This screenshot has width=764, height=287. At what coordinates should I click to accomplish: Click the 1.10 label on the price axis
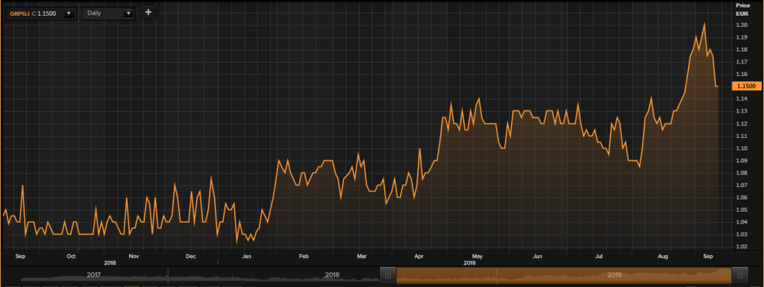click(742, 148)
